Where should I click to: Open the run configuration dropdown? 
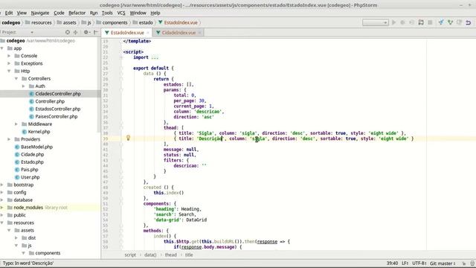375,22
